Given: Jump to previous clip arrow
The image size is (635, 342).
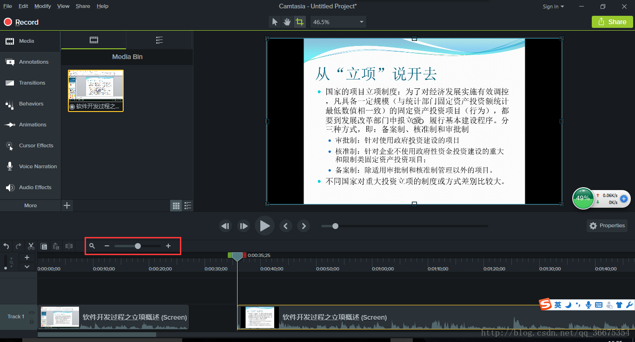Looking at the screenshot, I should pyautogui.click(x=285, y=226).
